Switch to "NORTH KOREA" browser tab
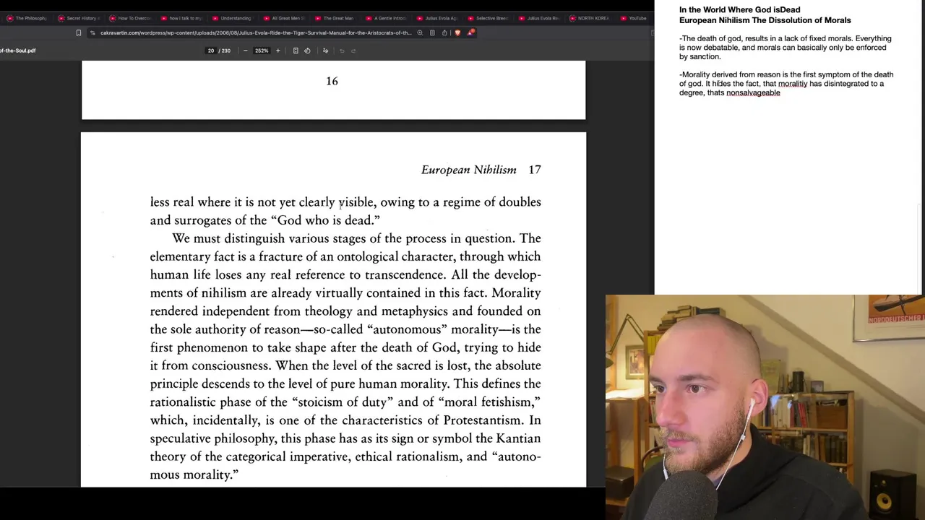925x520 pixels. (590, 18)
